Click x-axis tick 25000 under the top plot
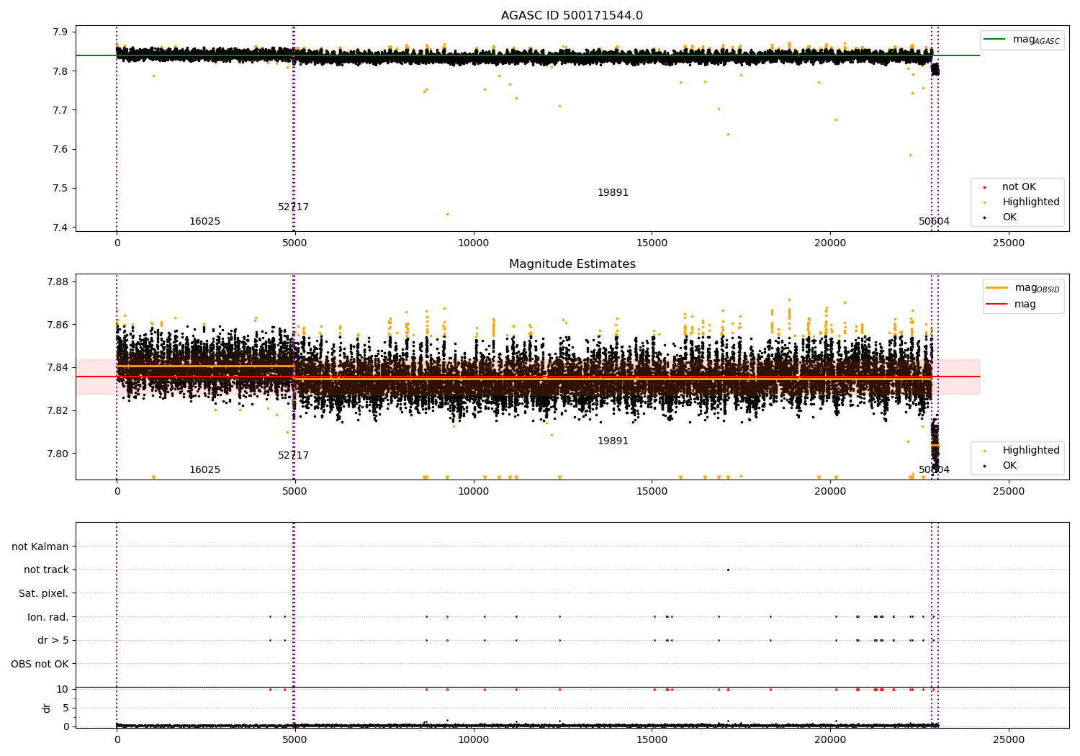The width and height of the screenshot is (1080, 756). (x=1009, y=243)
